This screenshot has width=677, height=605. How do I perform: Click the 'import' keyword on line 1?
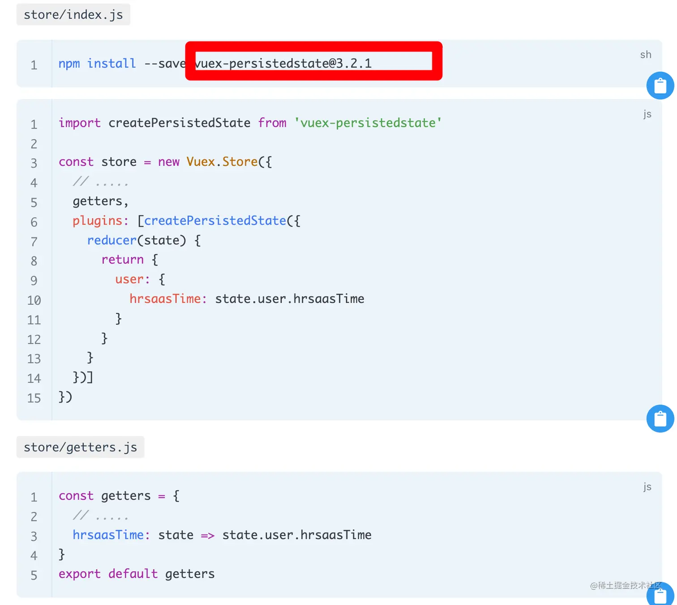(80, 123)
